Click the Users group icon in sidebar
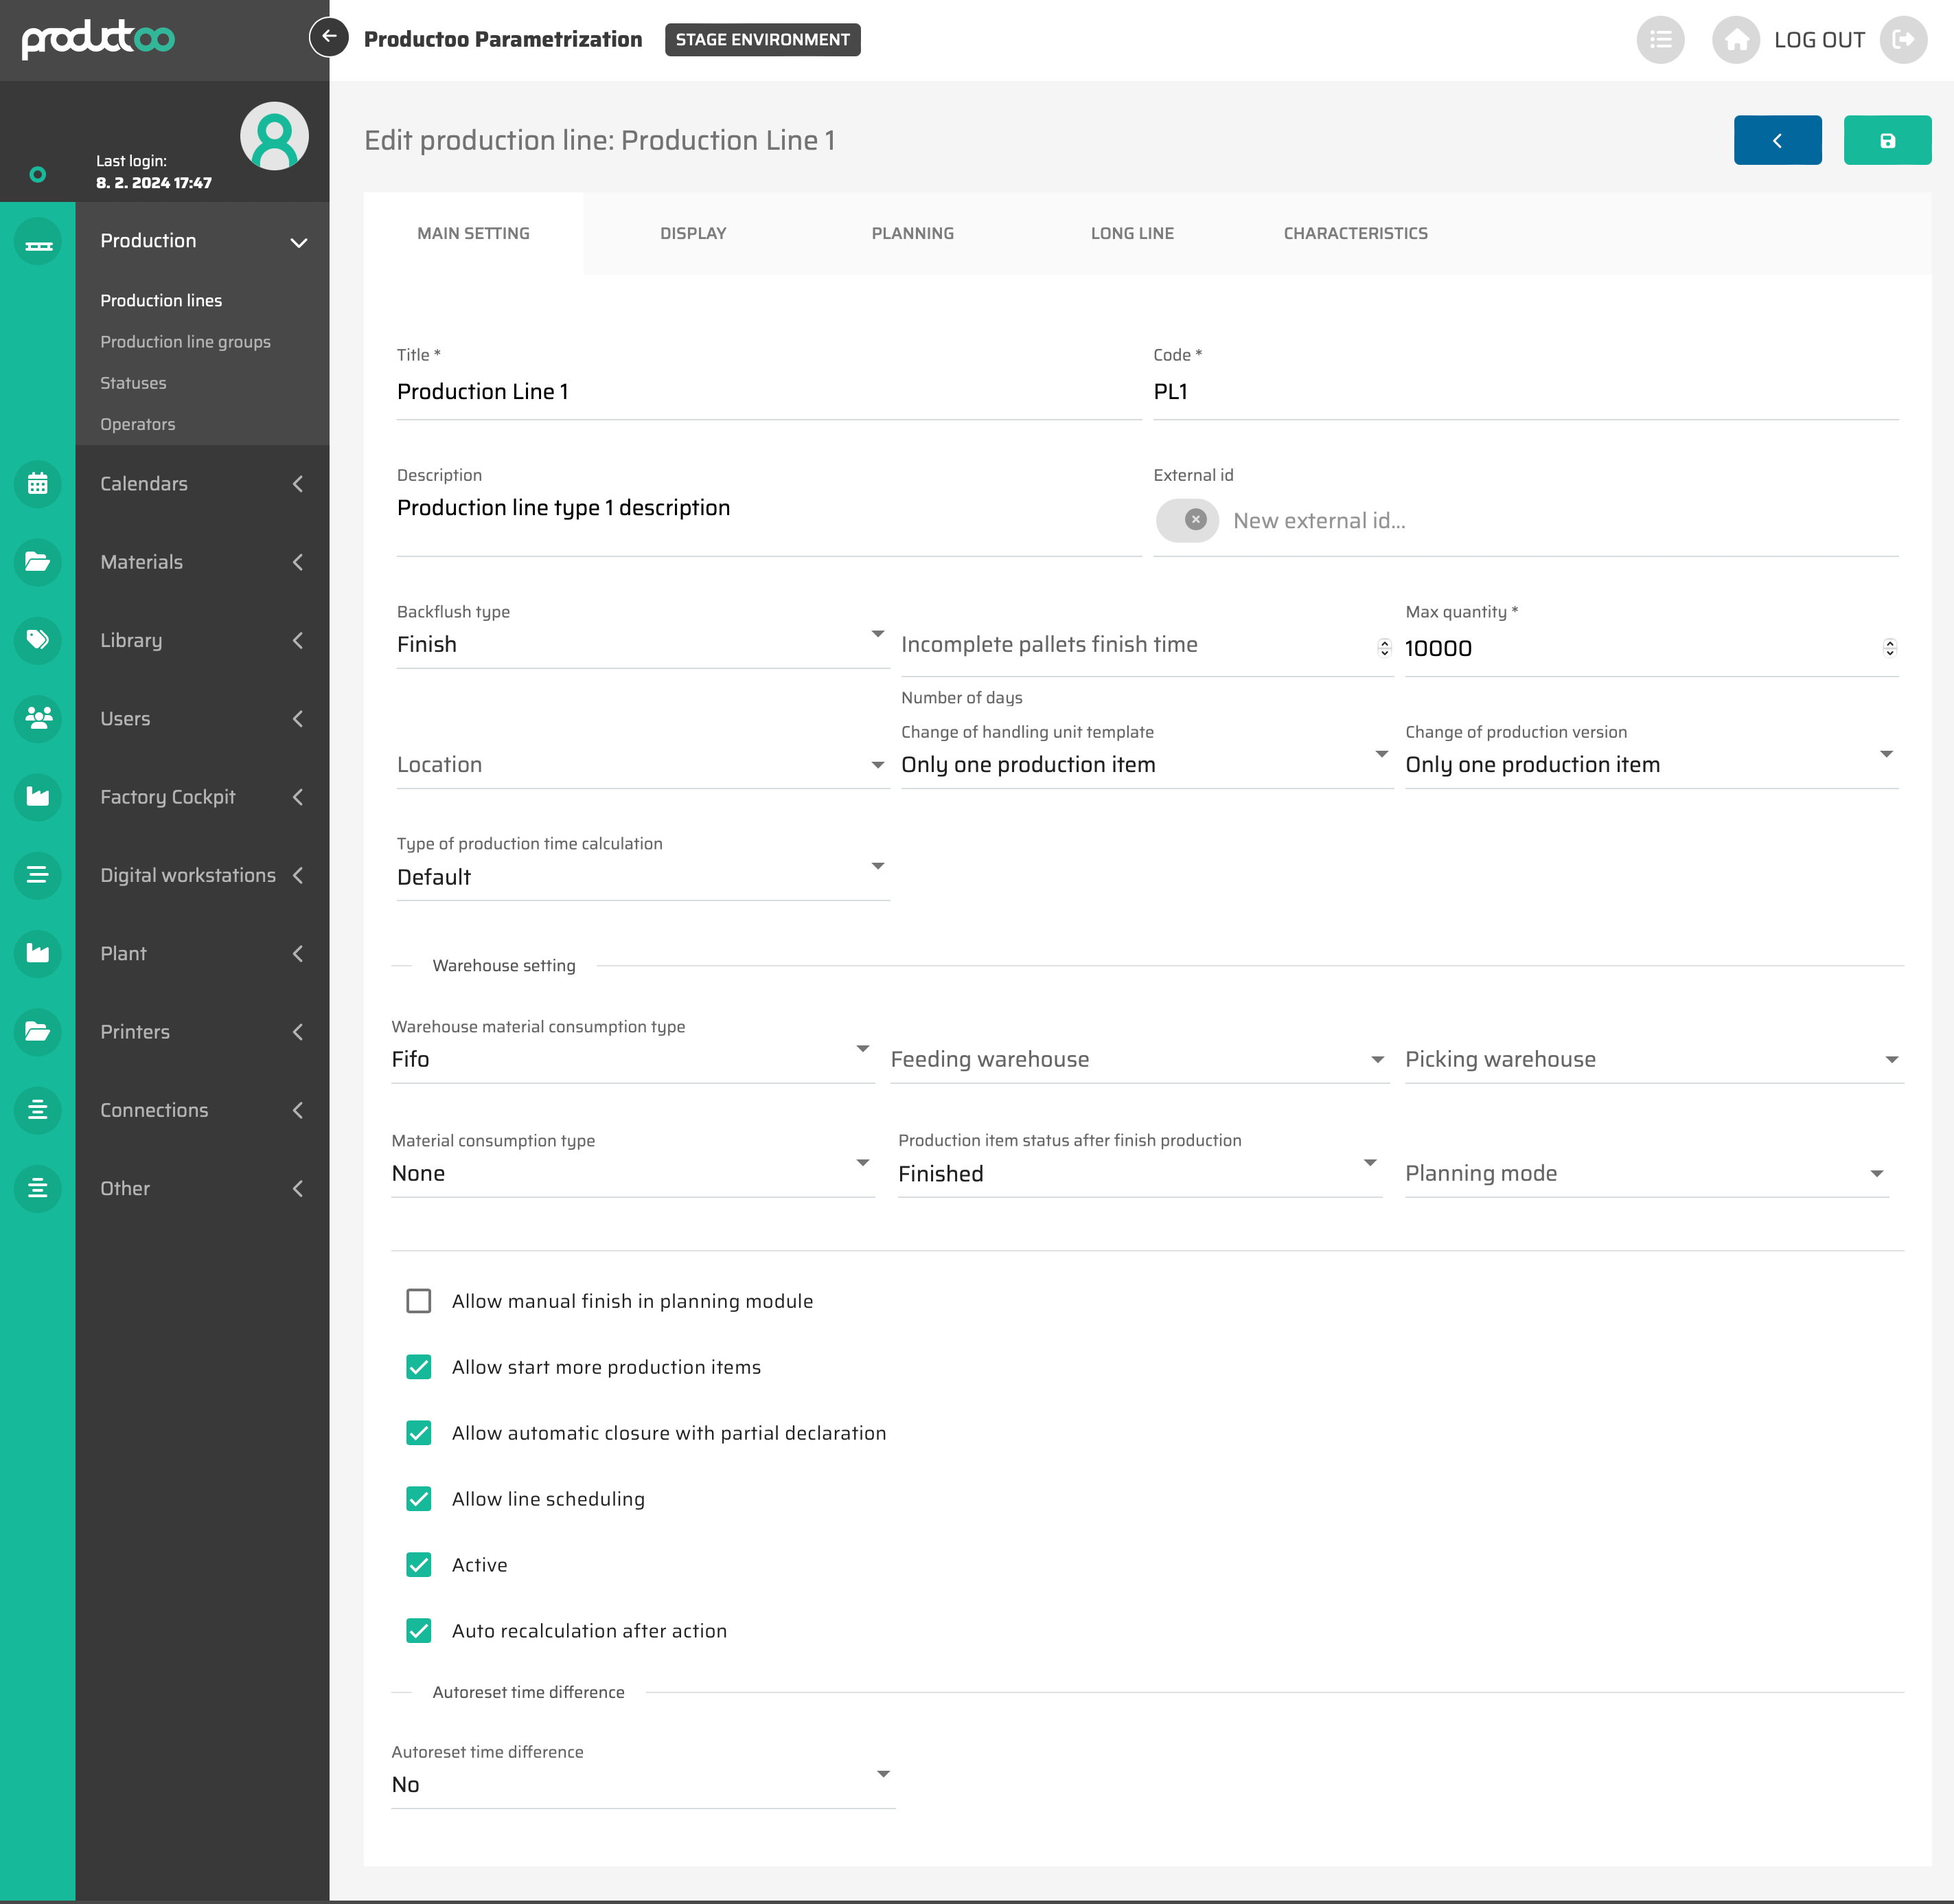This screenshot has height=1904, width=1954. tap(38, 718)
